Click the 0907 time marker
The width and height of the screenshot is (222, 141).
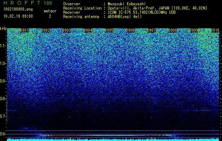click(151, 30)
